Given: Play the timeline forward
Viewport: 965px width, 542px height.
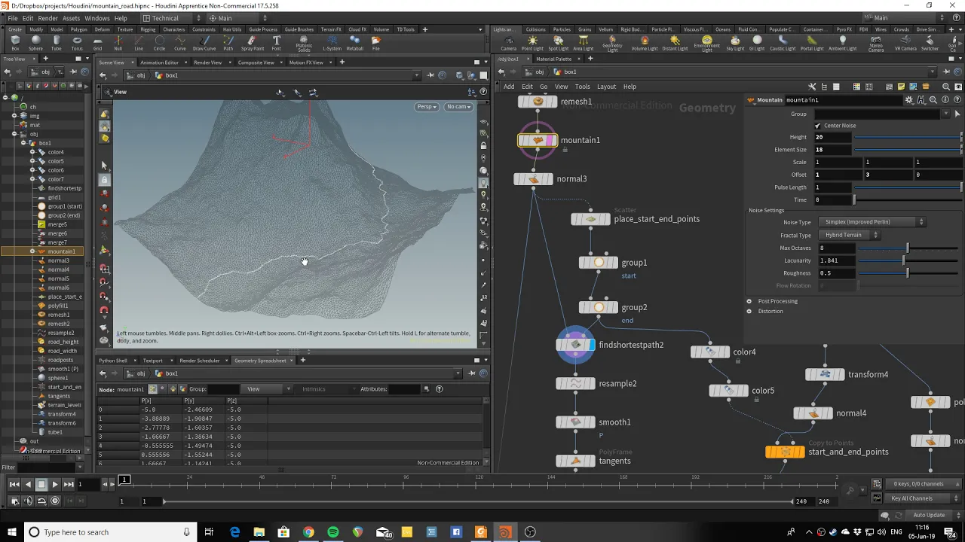Looking at the screenshot, I should point(54,484).
